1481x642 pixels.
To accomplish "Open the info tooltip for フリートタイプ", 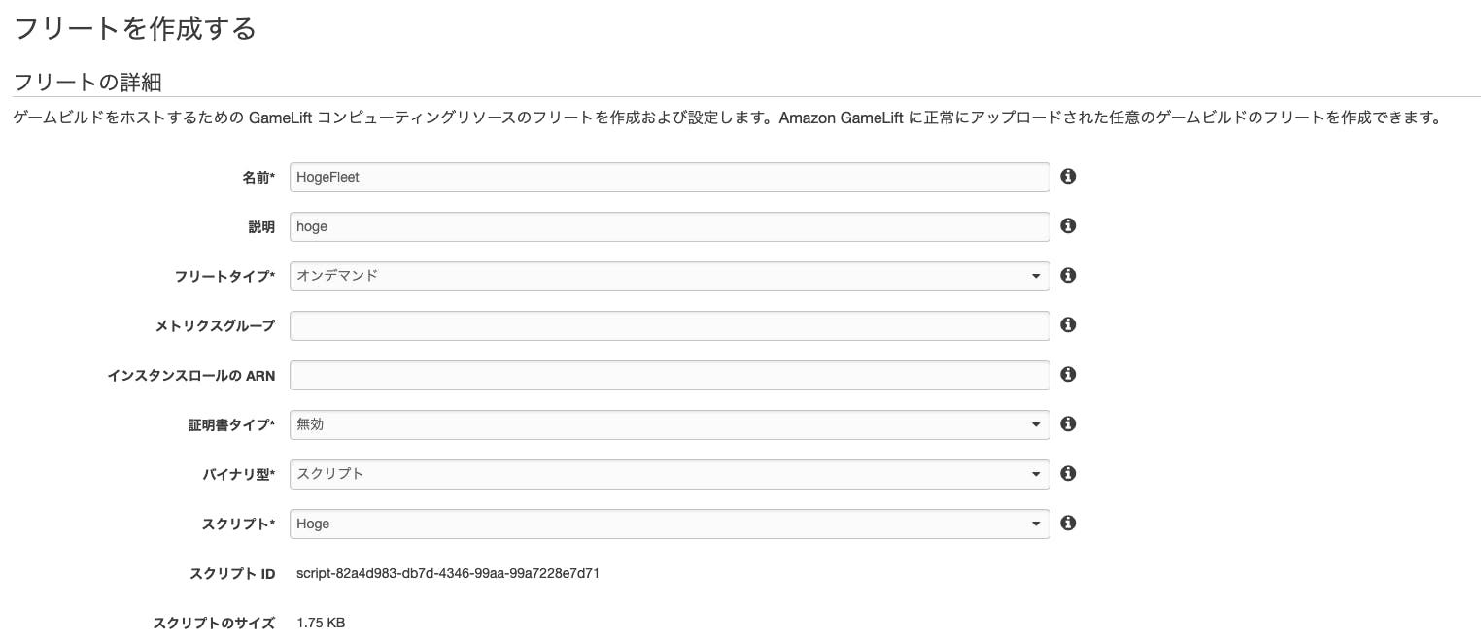I will (x=1067, y=275).
